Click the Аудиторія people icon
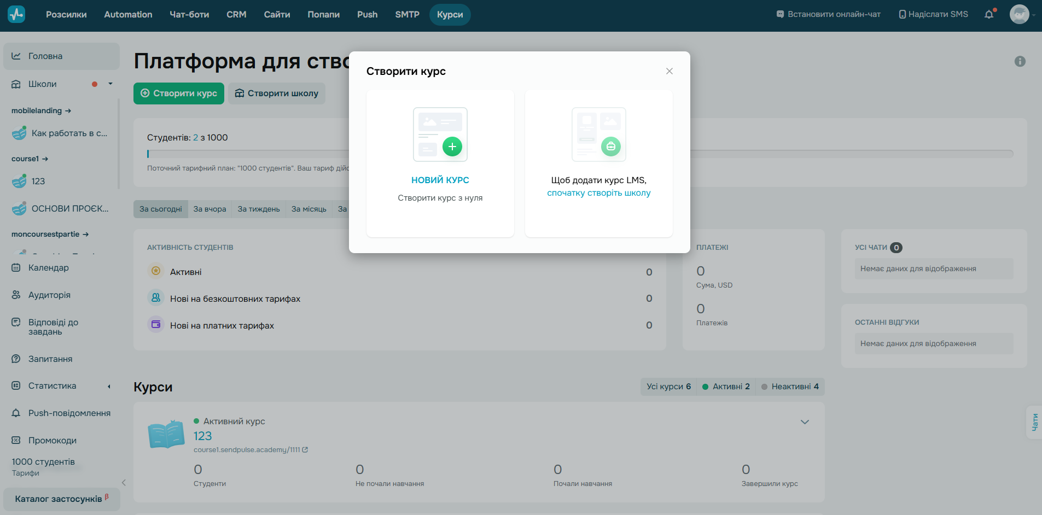This screenshot has width=1042, height=515. tap(16, 295)
